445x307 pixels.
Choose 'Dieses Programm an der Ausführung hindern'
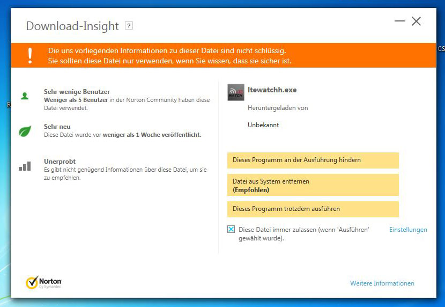click(313, 160)
